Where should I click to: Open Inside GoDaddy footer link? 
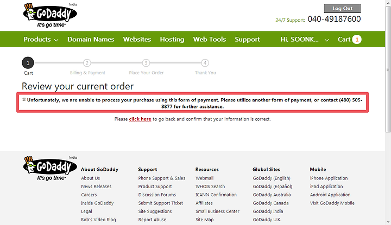[x=97, y=203]
